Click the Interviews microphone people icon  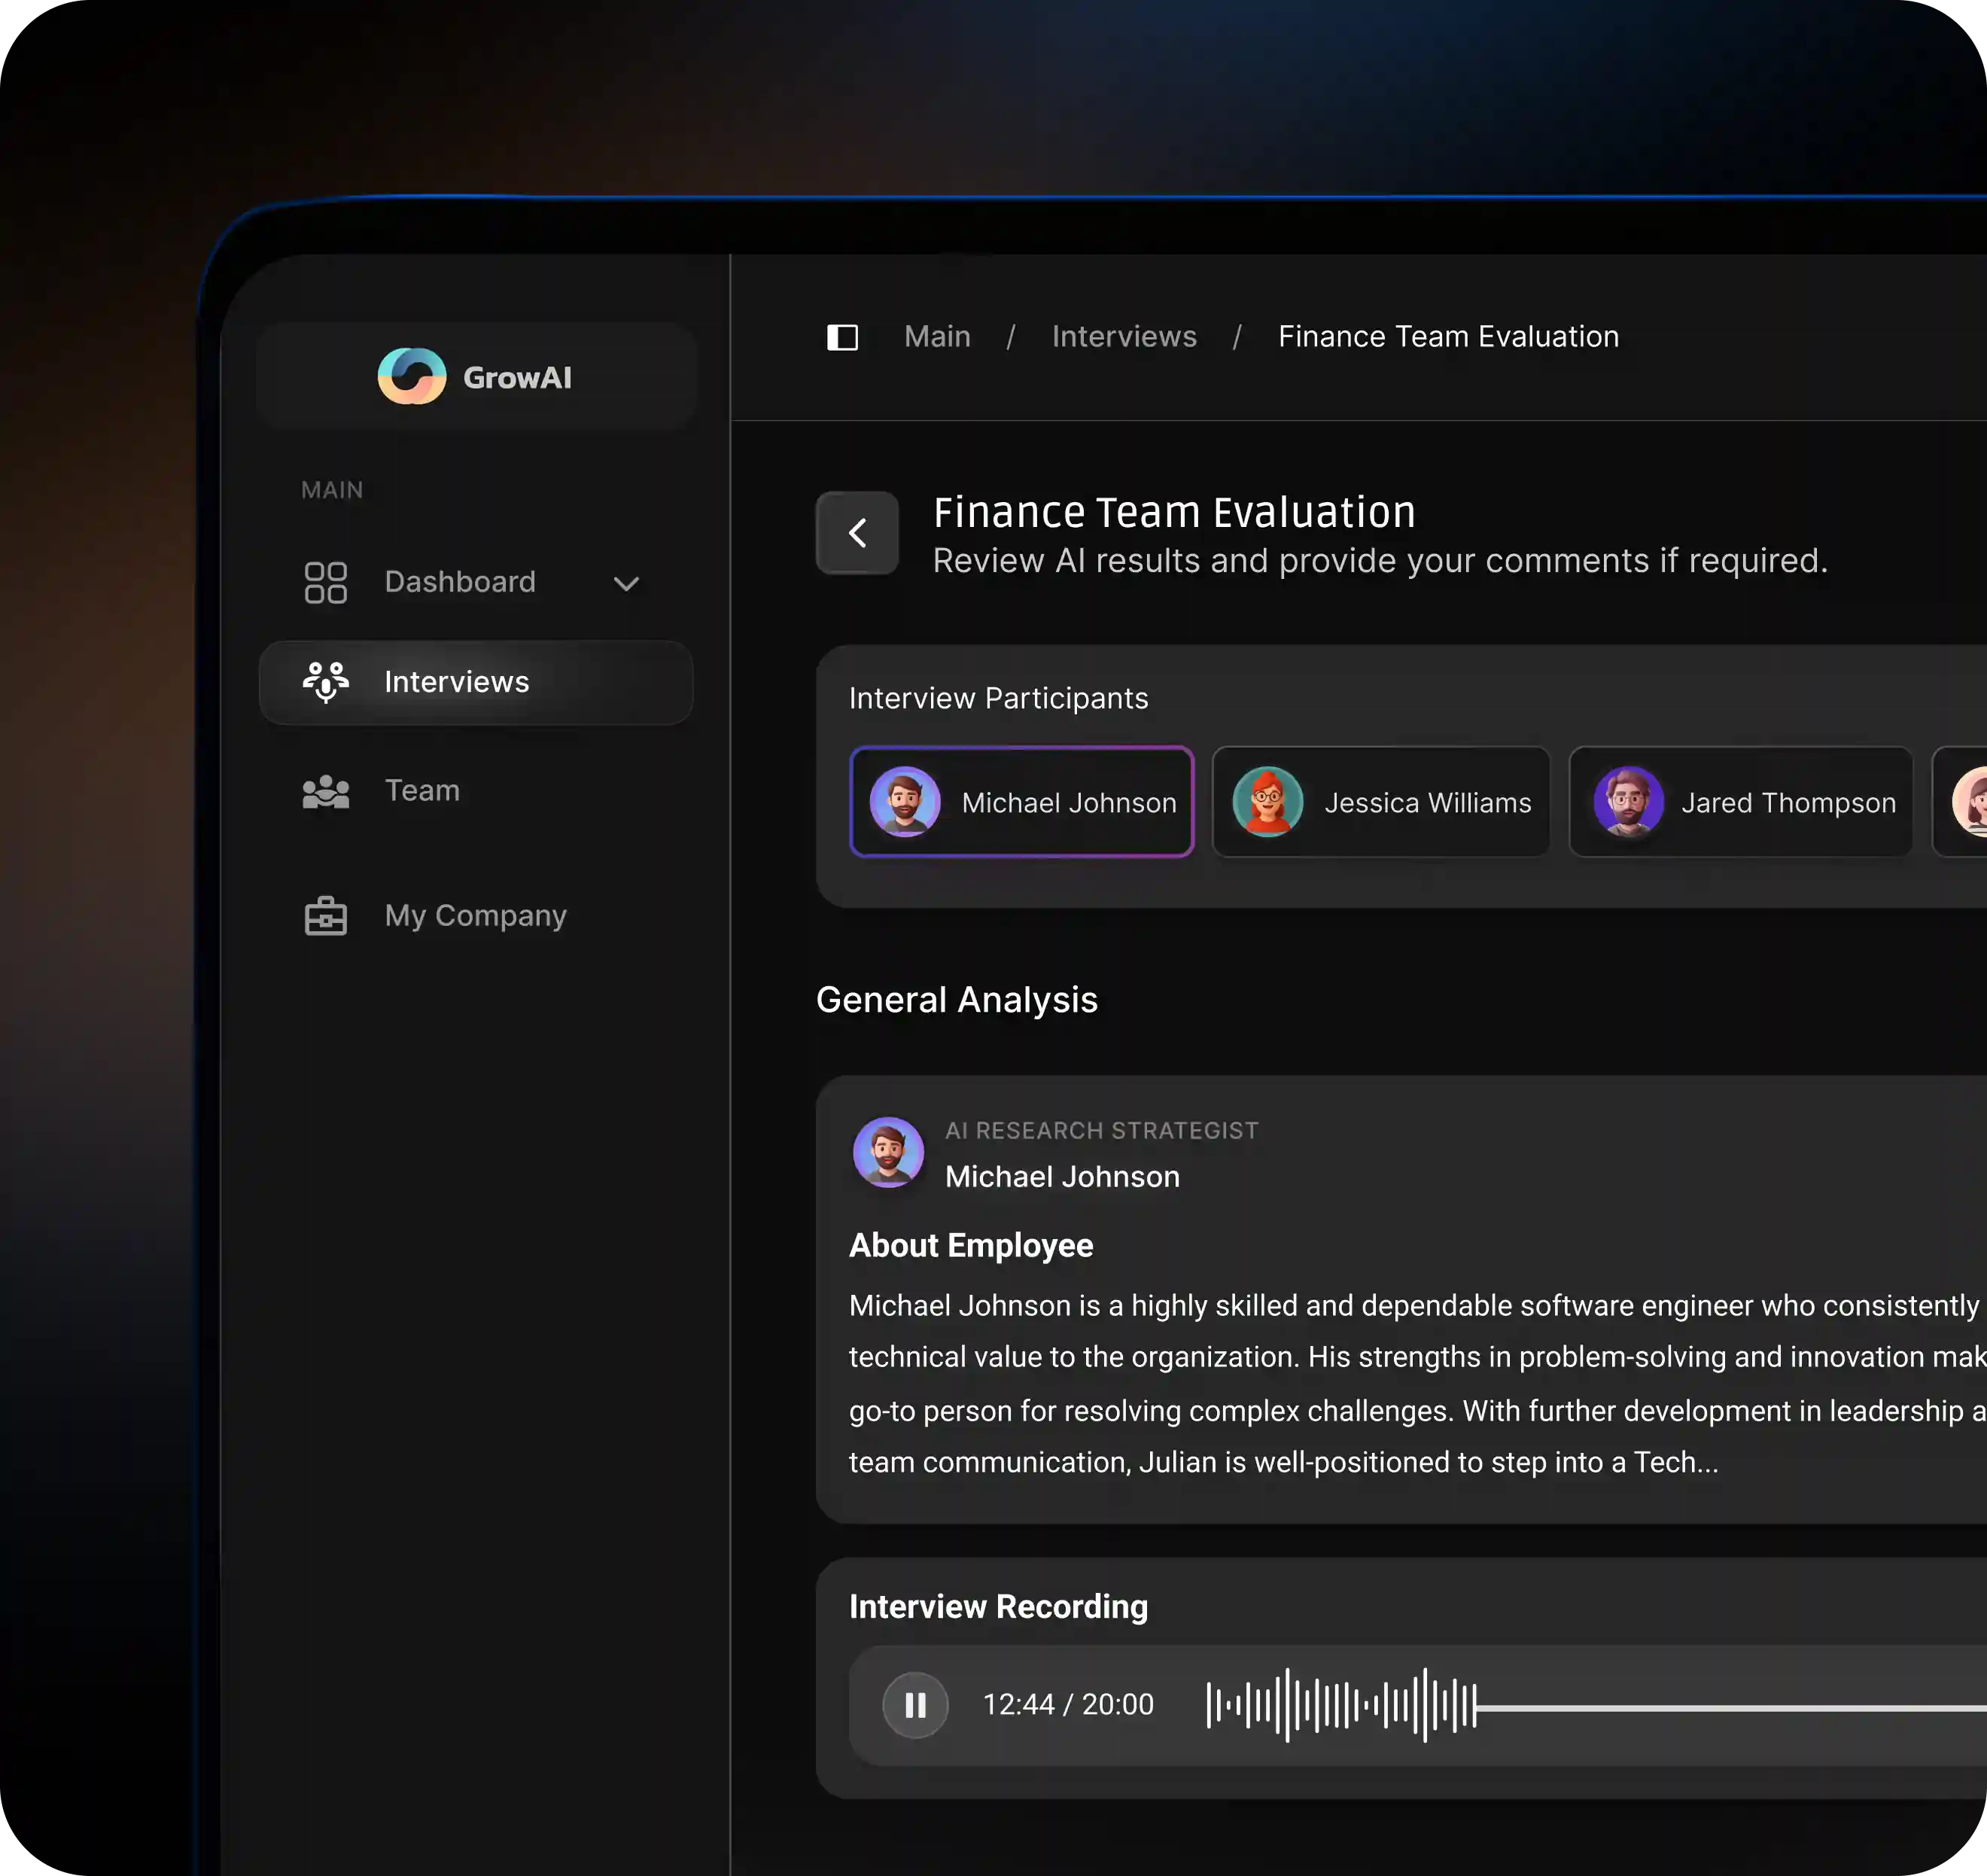(325, 682)
